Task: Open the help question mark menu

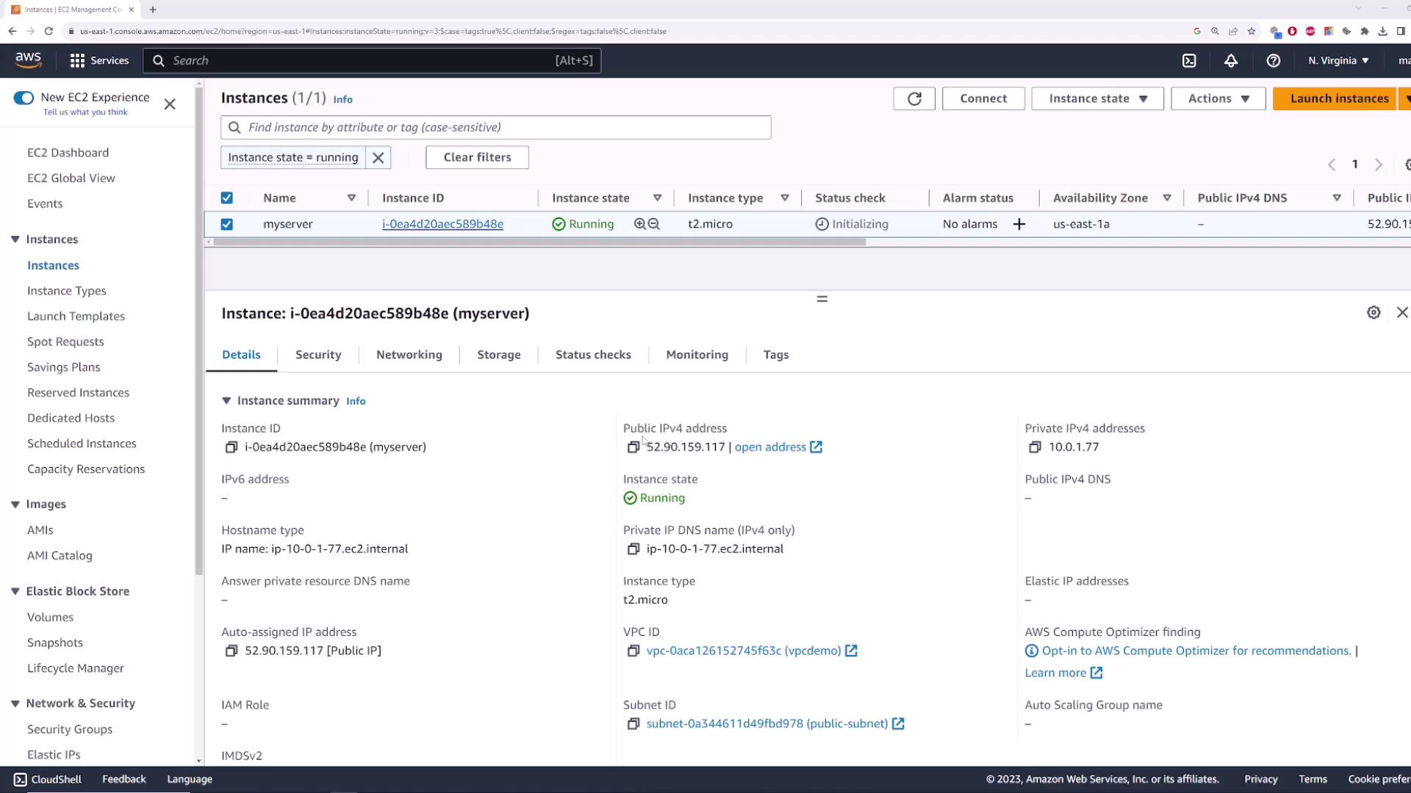Action: 1274,61
